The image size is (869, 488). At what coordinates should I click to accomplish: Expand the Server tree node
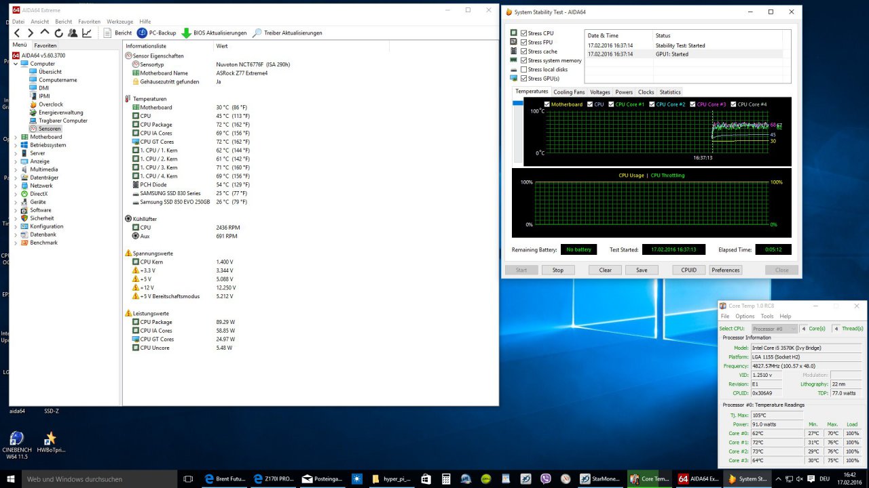(16, 153)
